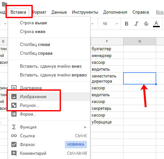Select column G header
This screenshot has height=159, width=164.
tap(140, 41)
